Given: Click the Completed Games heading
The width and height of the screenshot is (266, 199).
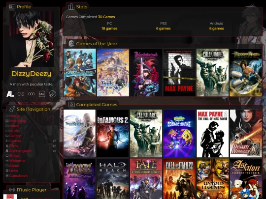Looking at the screenshot, I should tap(97, 105).
